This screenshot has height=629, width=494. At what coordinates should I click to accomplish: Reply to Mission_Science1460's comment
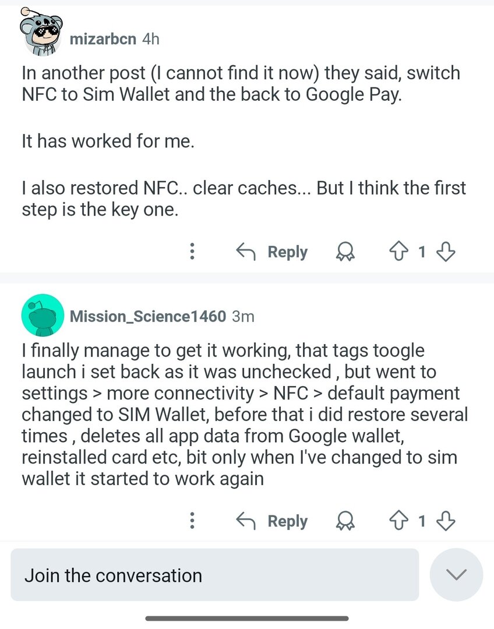click(x=271, y=521)
